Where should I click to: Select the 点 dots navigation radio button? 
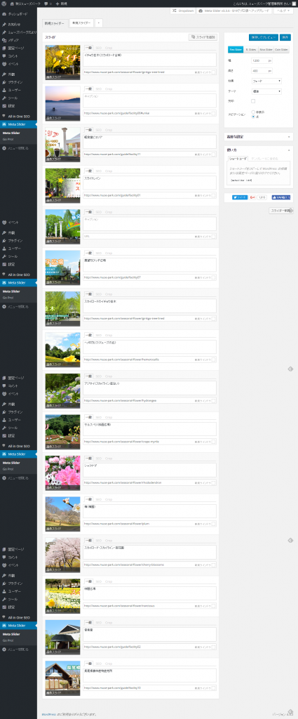[x=253, y=117]
